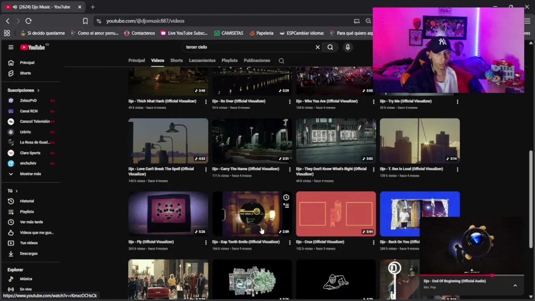
Task: Open the options menu for Djo - Fly
Action: [x=206, y=242]
